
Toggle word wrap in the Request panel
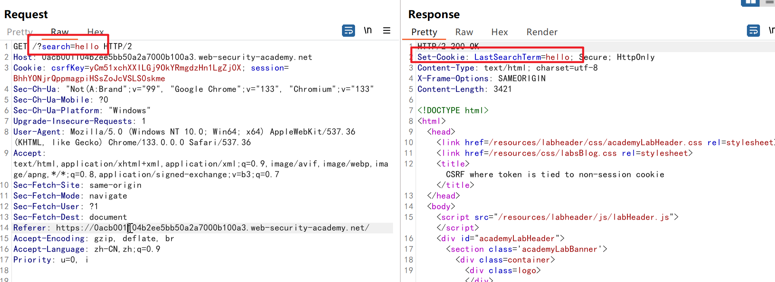coord(348,30)
